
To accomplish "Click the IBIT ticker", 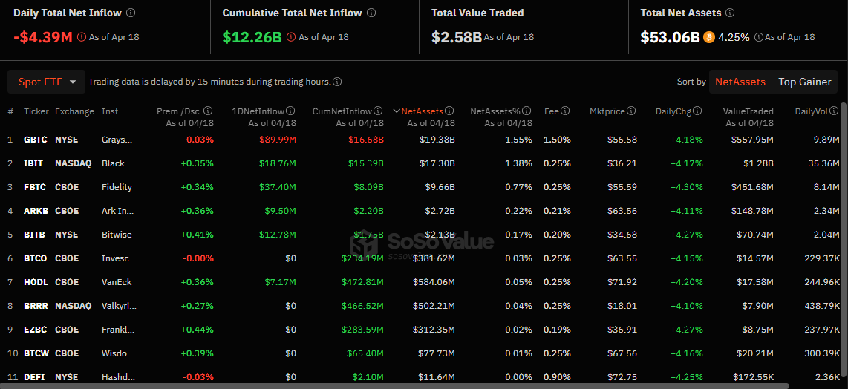I will [33, 163].
